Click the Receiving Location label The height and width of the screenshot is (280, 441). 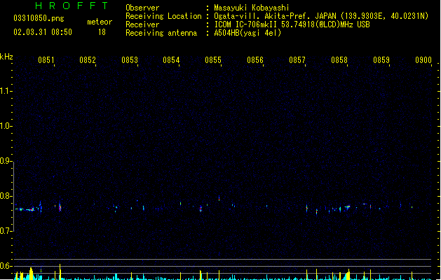click(163, 16)
